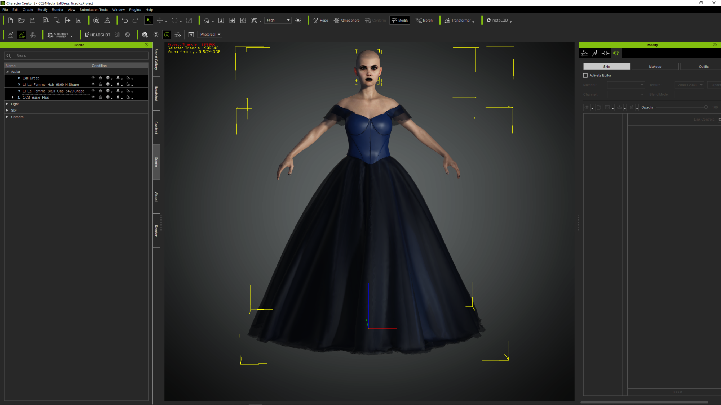Viewport: 721px width, 405px height.
Task: Click the Morph button
Action: coord(424,21)
